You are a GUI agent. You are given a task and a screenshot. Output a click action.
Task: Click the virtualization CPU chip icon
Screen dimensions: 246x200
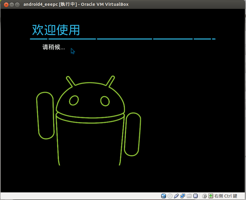195,196
